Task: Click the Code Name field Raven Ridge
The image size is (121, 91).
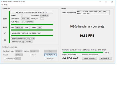Action: [x=44, y=15]
